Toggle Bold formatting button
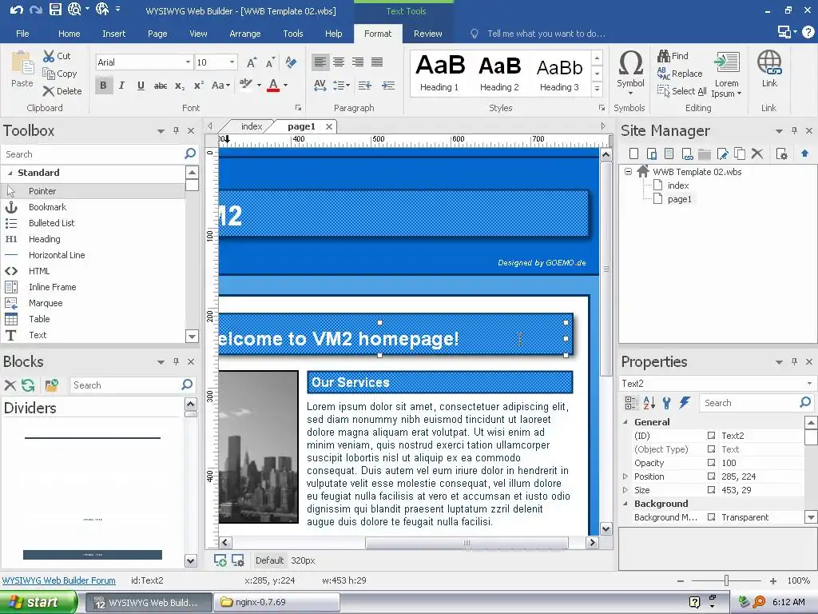 click(x=103, y=85)
